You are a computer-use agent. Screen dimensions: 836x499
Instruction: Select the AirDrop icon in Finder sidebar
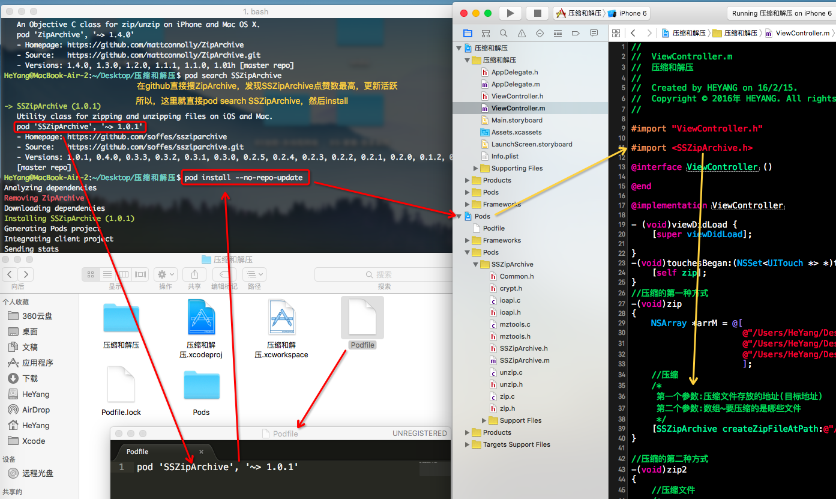13,410
